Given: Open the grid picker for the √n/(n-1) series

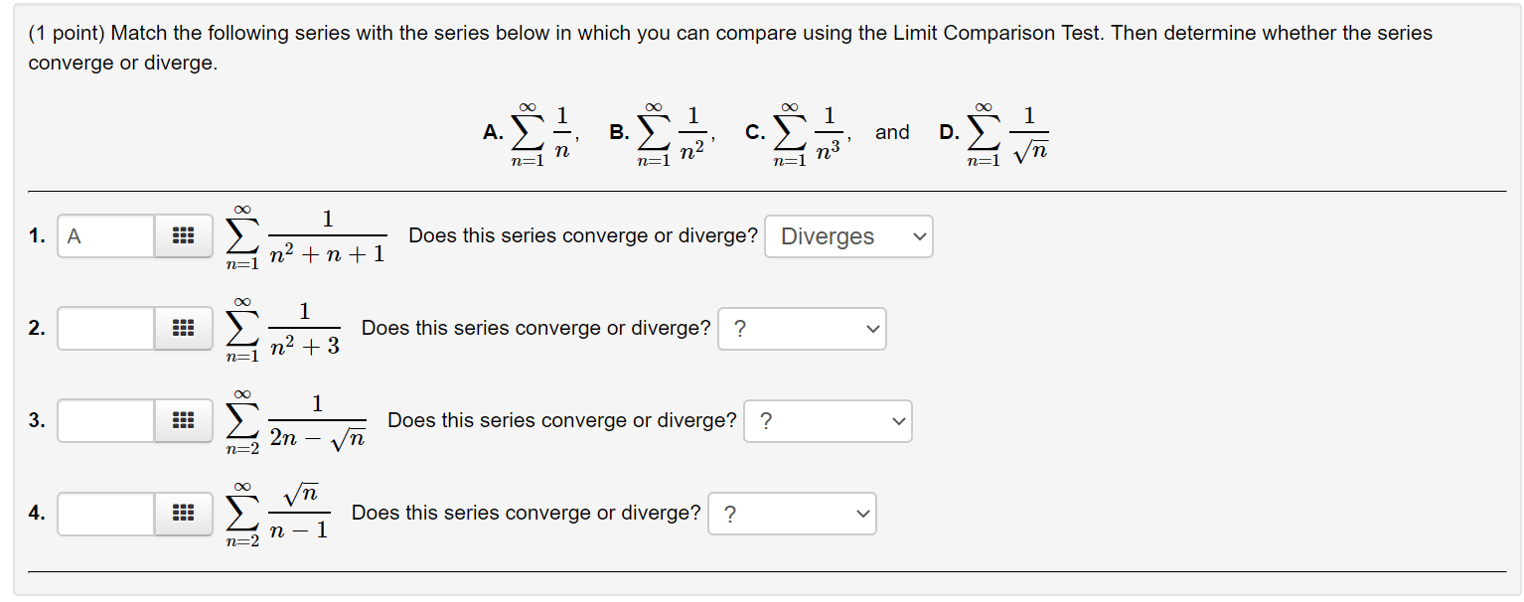Looking at the screenshot, I should [184, 514].
